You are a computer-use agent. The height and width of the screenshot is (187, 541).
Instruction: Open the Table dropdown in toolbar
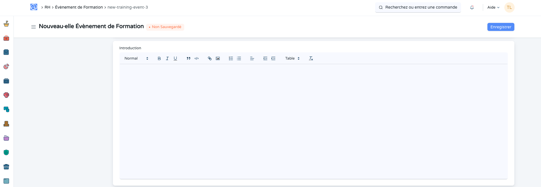pos(292,58)
